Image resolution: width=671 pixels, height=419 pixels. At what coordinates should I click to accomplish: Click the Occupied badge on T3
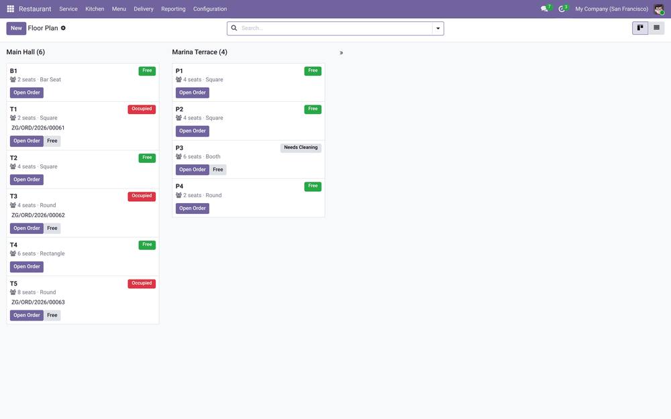coord(142,196)
